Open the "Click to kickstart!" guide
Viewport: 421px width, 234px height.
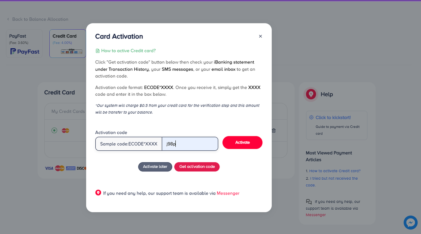[x=333, y=118]
